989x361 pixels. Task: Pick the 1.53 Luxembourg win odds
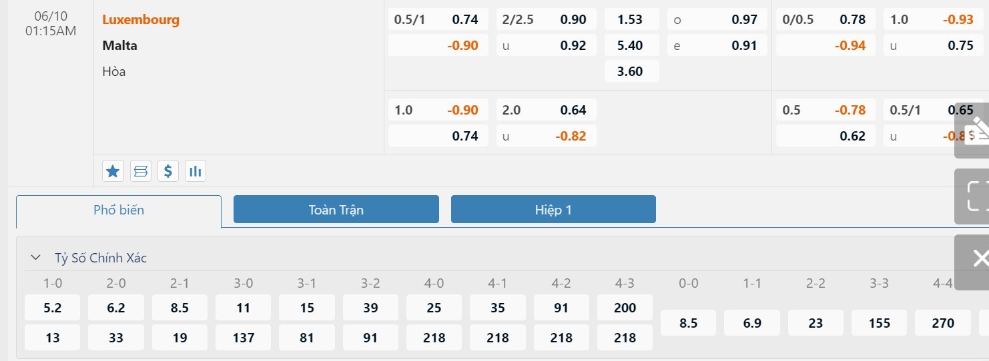click(631, 19)
